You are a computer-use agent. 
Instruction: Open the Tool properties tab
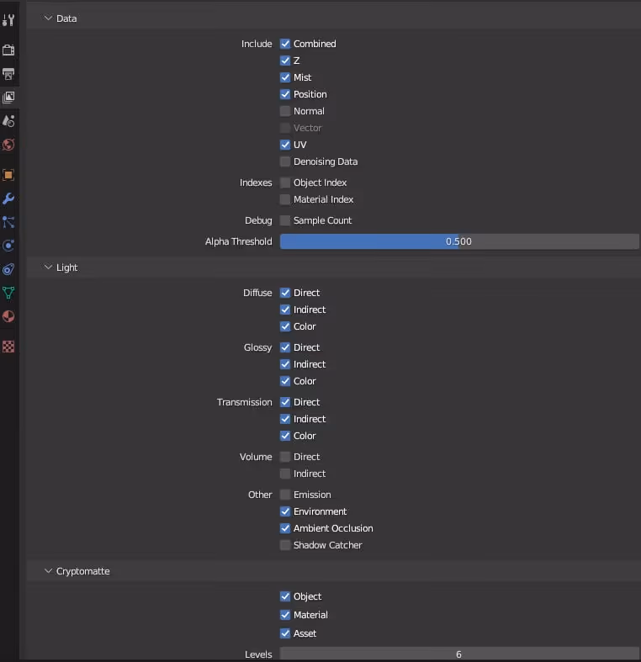pos(8,20)
